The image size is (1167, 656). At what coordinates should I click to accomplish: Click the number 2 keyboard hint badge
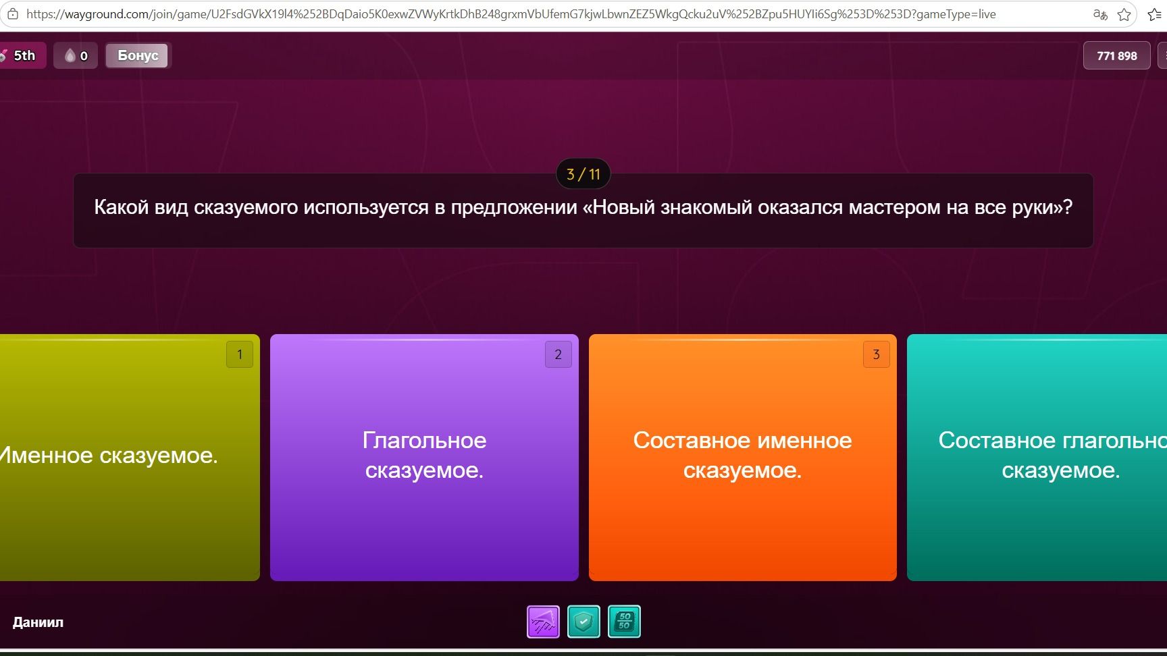(x=559, y=354)
